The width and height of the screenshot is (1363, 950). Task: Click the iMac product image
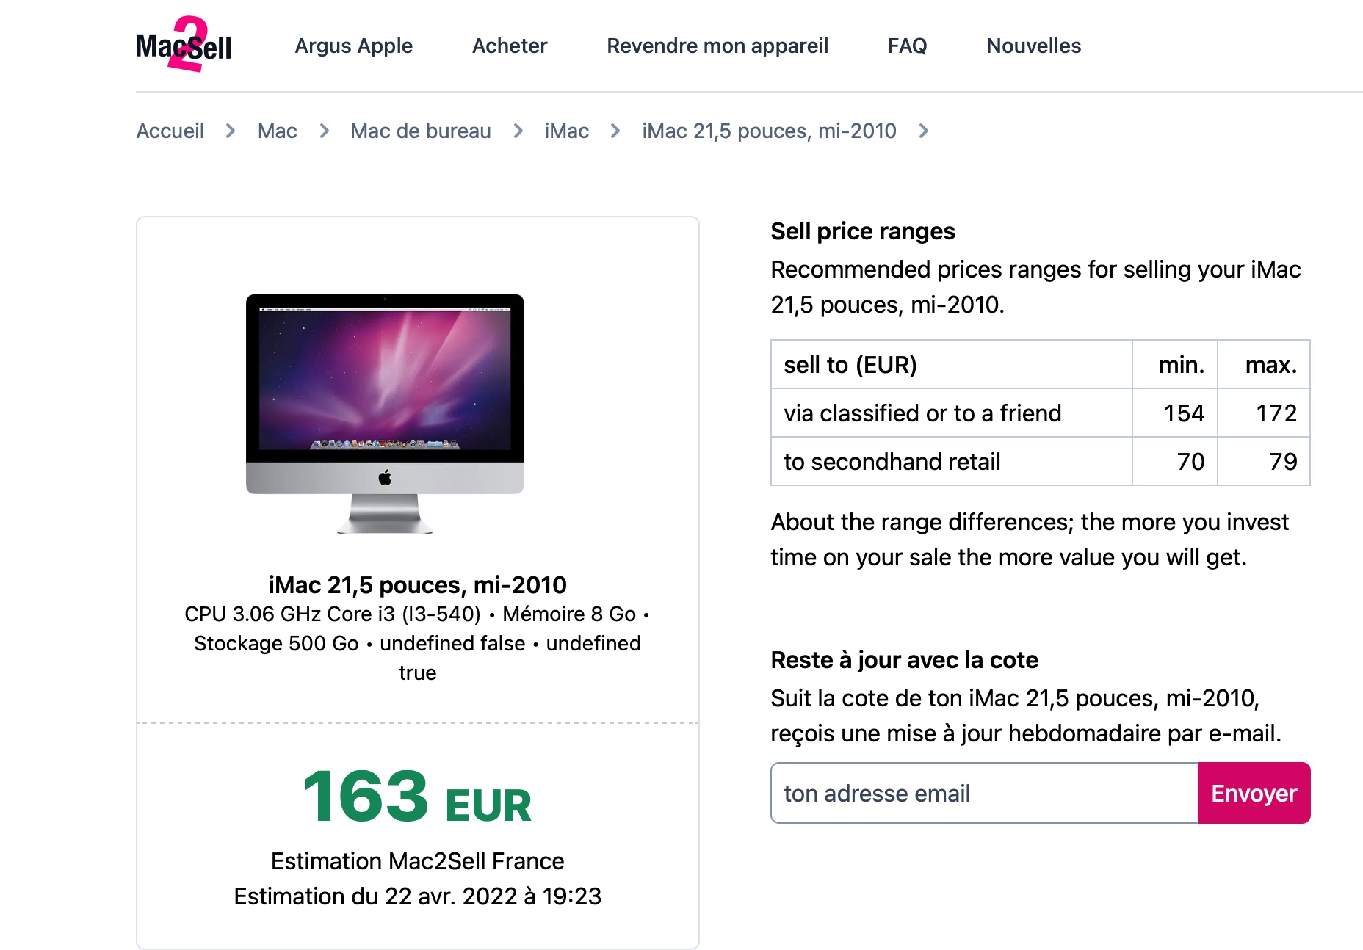[385, 413]
